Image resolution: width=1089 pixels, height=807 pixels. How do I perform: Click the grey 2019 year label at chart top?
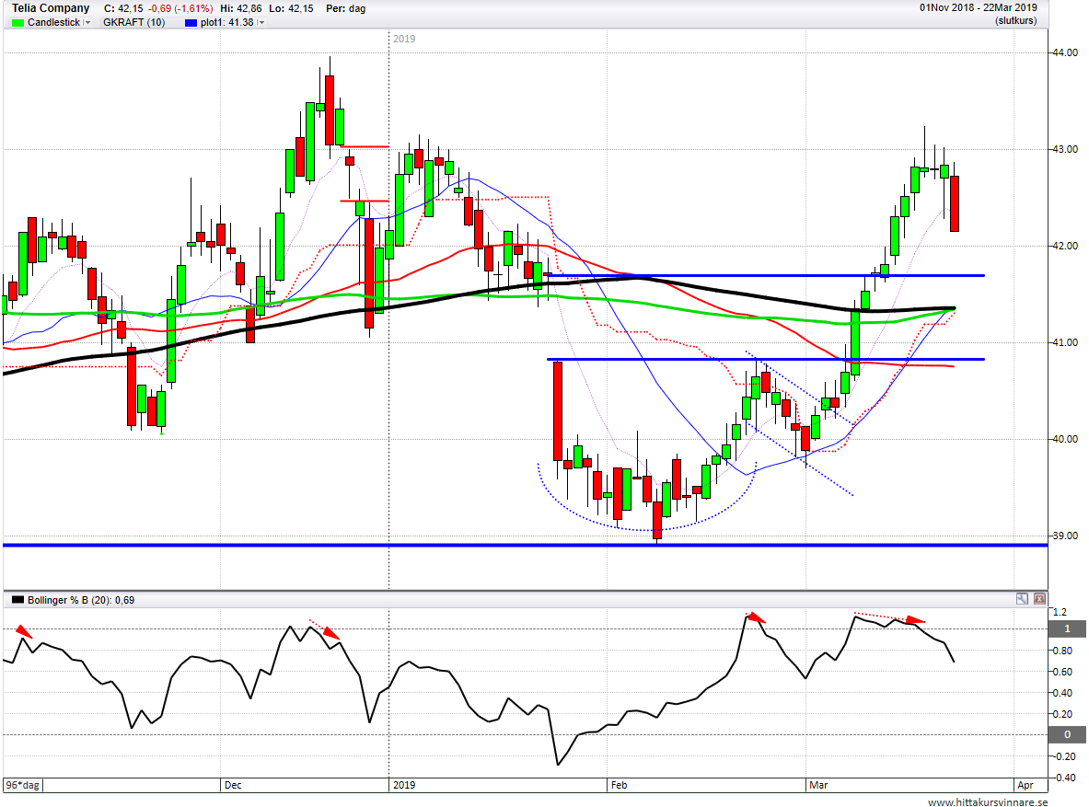coord(404,39)
